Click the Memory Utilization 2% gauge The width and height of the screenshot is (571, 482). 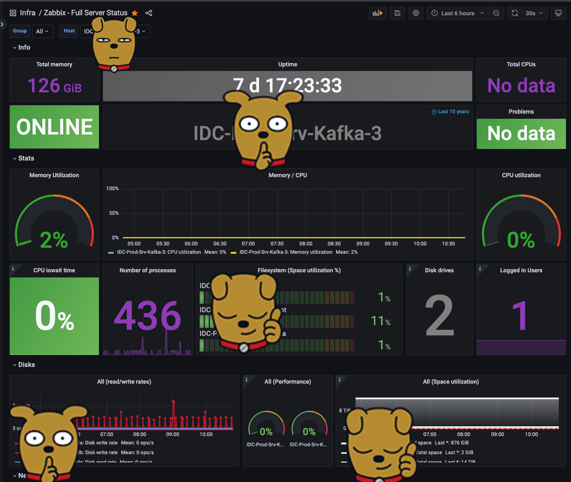tap(54, 221)
